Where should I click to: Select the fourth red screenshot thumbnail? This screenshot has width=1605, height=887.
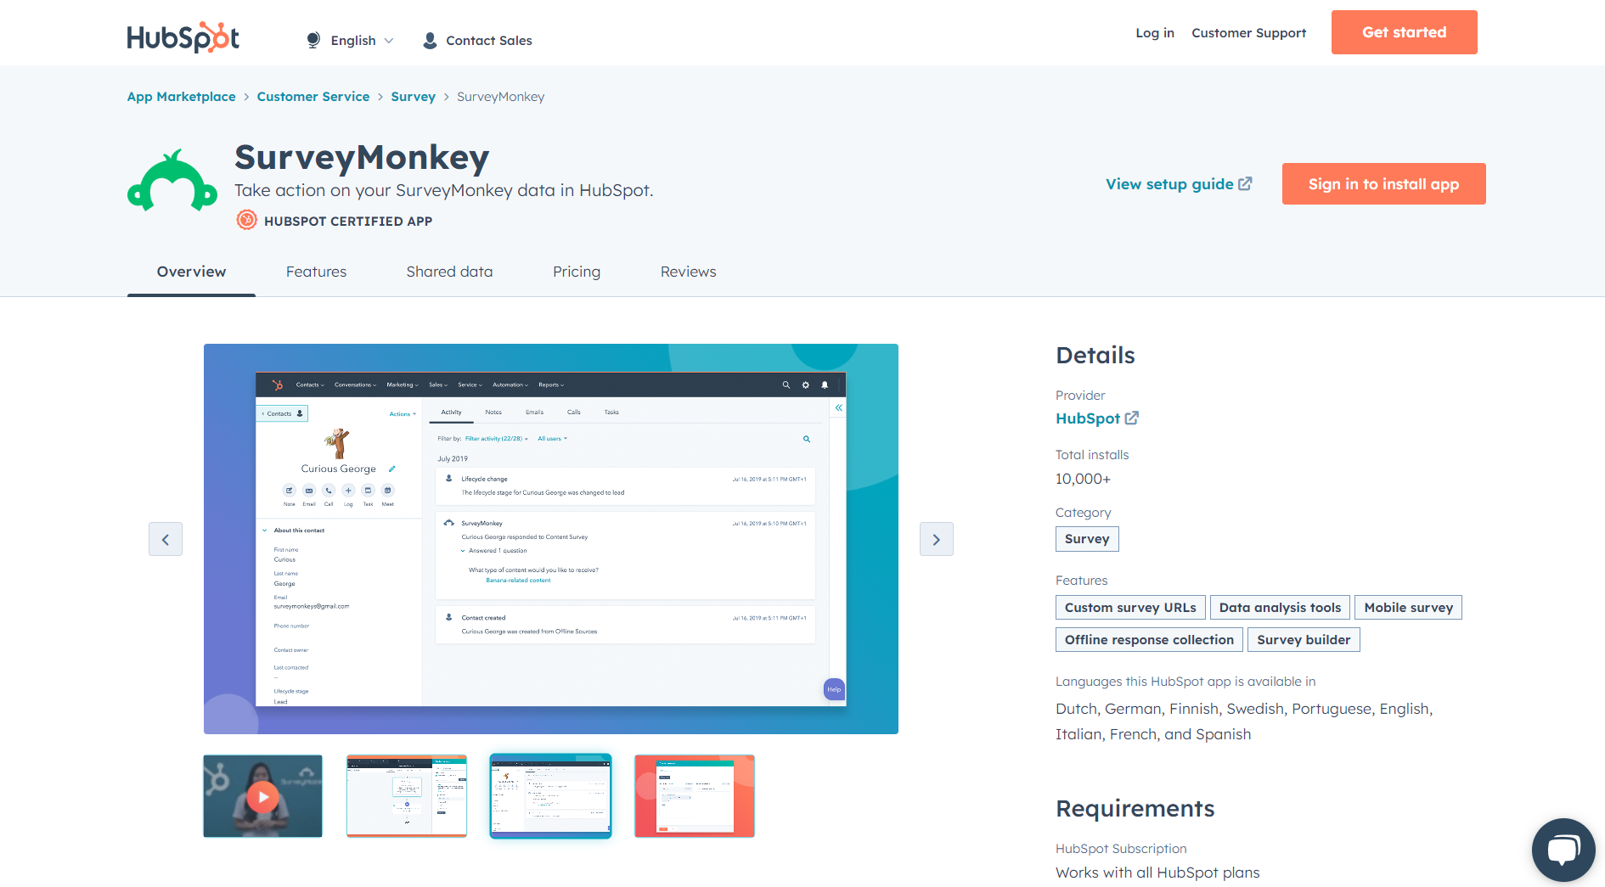695,796
